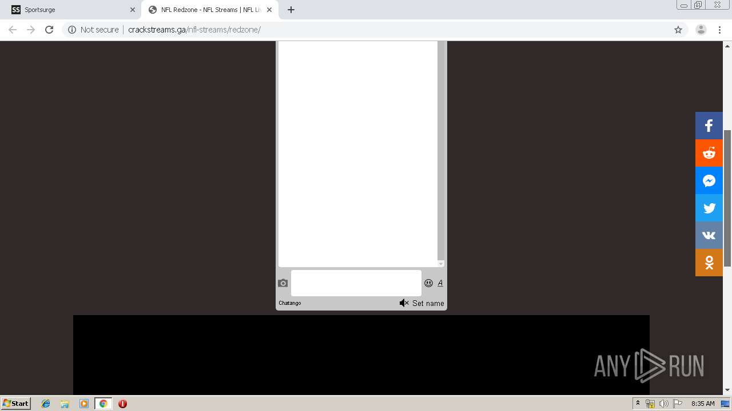This screenshot has height=411, width=732.
Task: Toggle the chat sound mute icon
Action: pos(404,303)
